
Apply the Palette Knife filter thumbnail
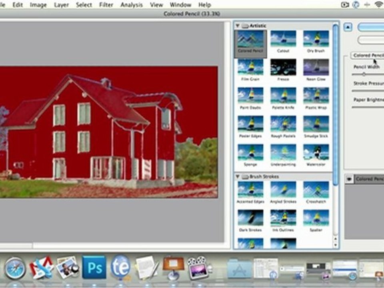click(x=283, y=96)
